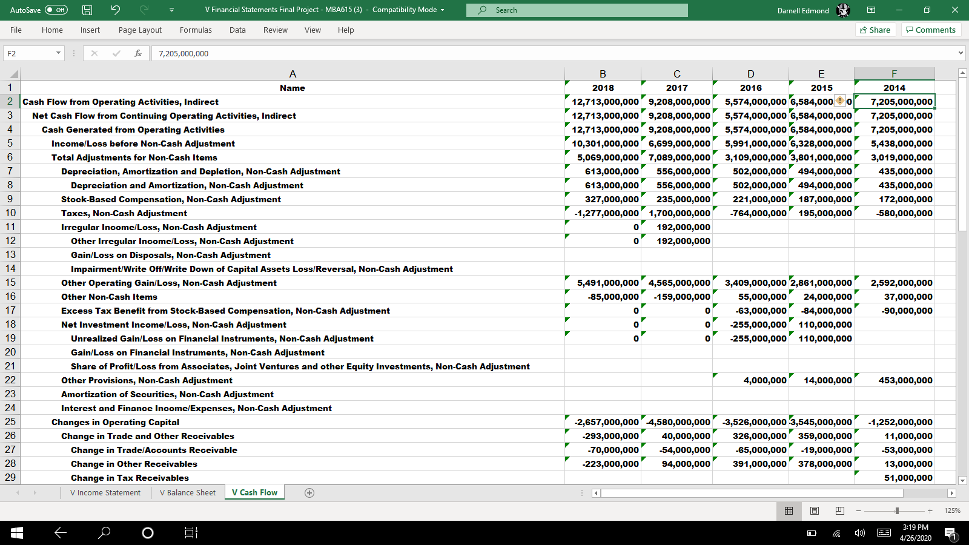Click the formula bar showing 7,205,000,000
Screen dimensions: 969x545
point(553,53)
